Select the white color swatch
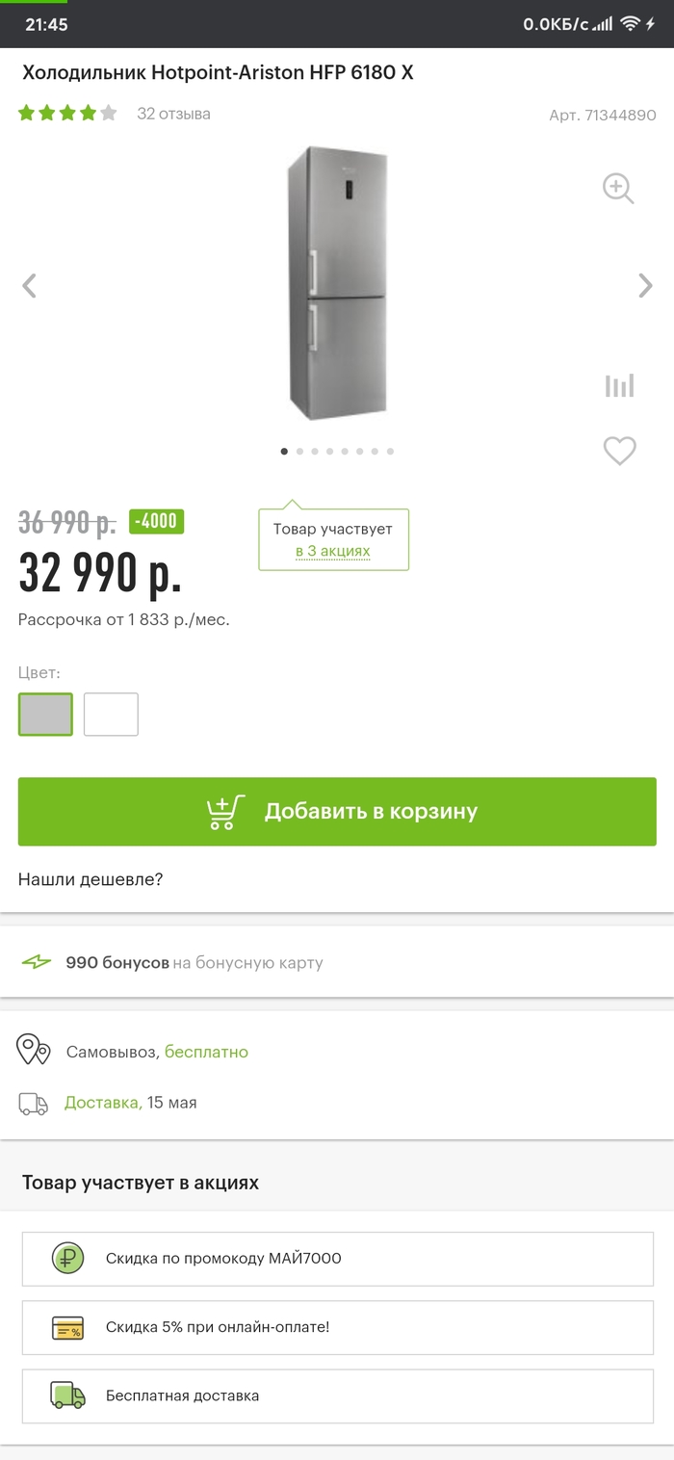The width and height of the screenshot is (674, 1460). (111, 715)
